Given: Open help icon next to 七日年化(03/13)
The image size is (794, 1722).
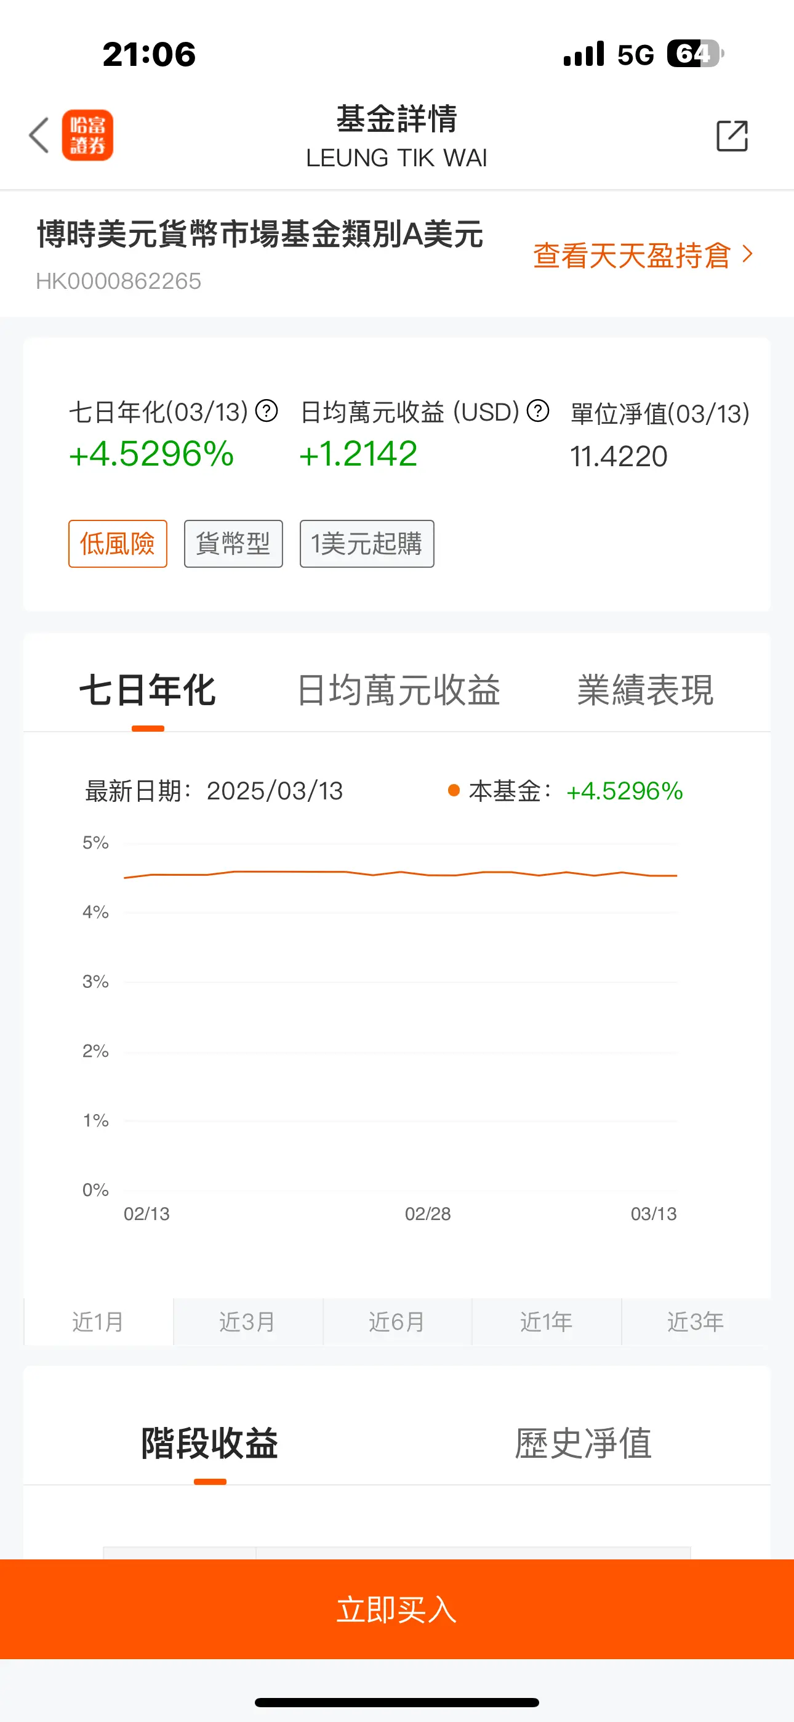Looking at the screenshot, I should point(267,410).
